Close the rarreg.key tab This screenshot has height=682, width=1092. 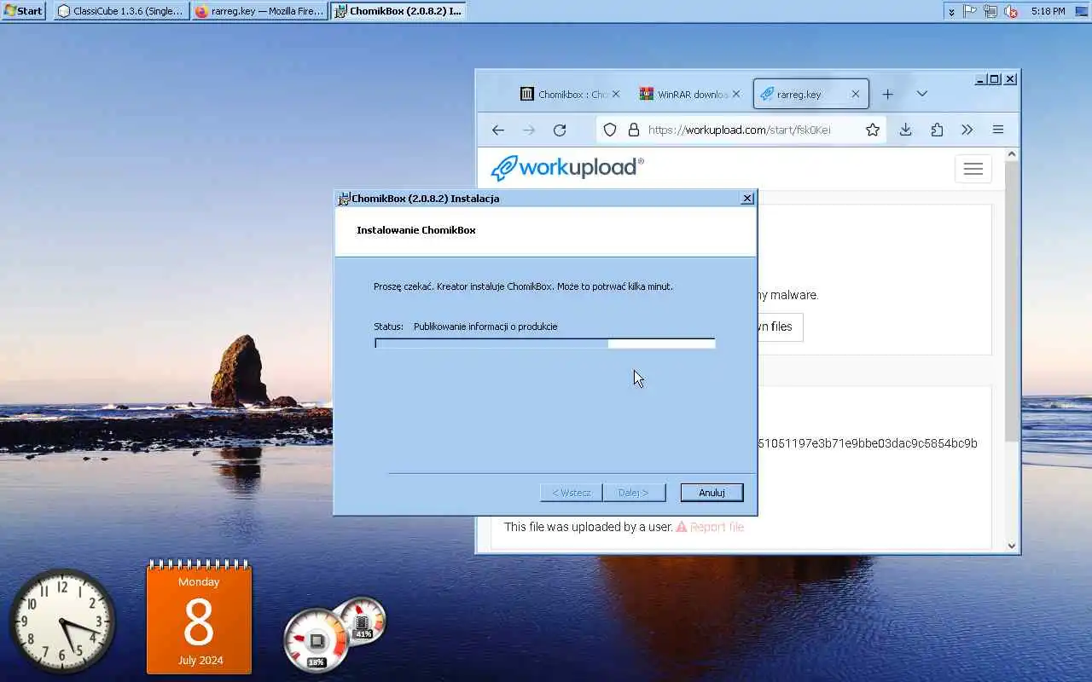point(856,95)
